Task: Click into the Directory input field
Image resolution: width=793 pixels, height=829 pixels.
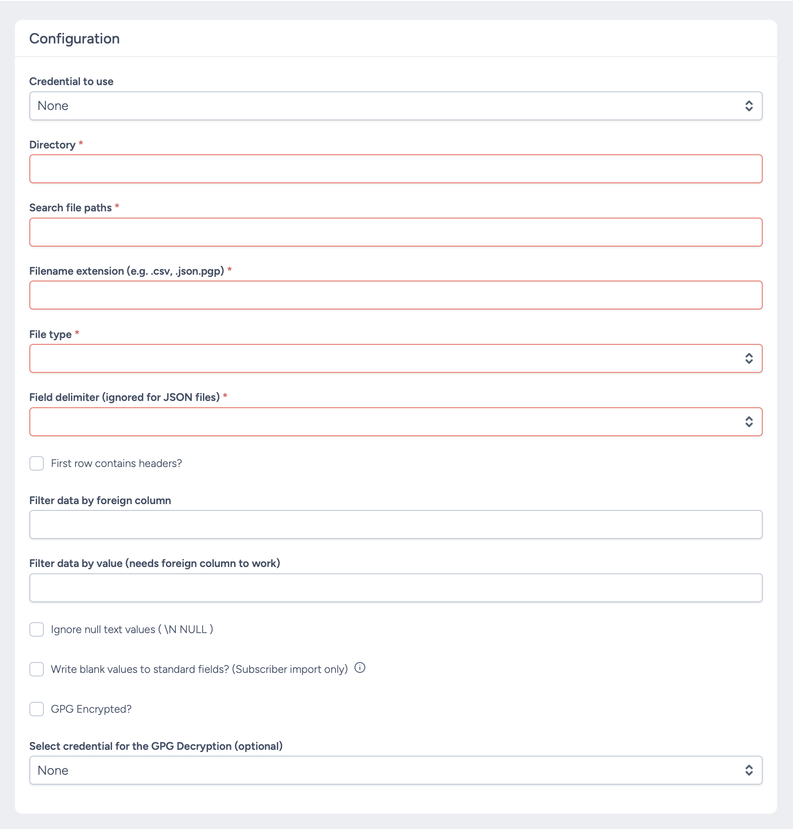Action: point(396,169)
